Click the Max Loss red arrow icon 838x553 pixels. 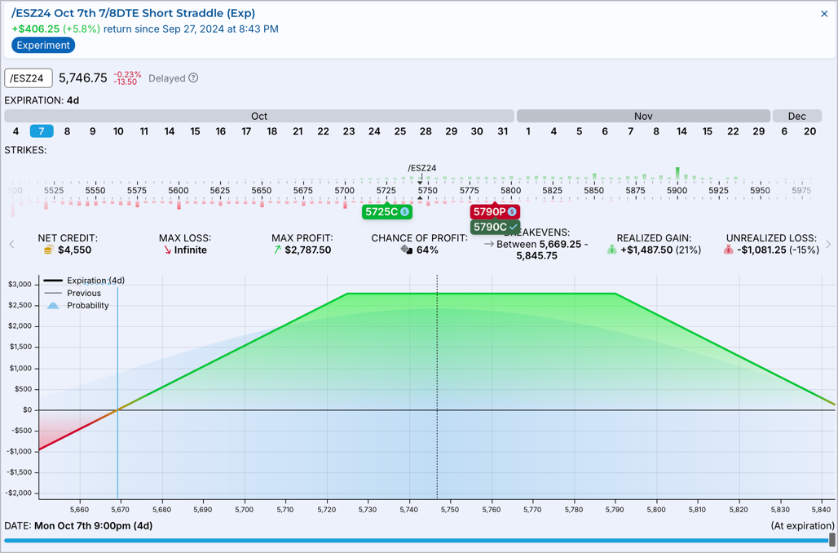click(x=168, y=250)
